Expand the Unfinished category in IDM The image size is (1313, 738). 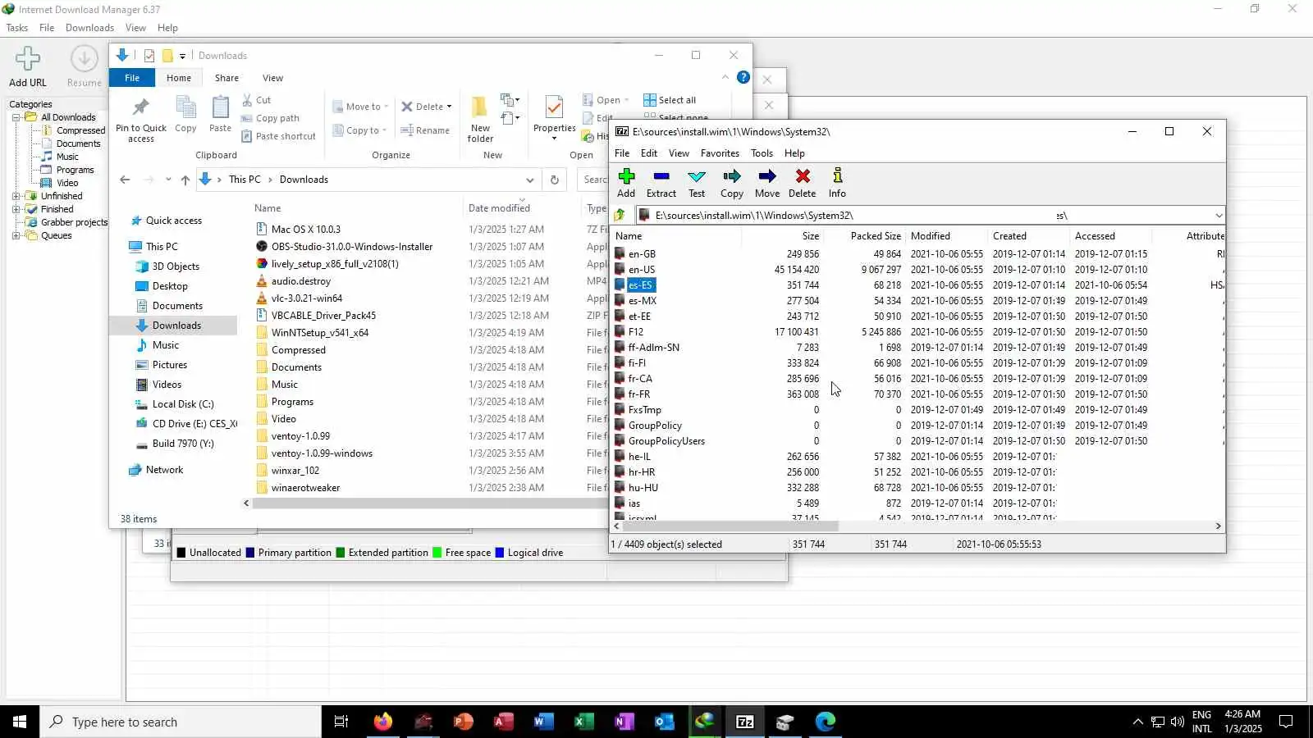pos(16,196)
